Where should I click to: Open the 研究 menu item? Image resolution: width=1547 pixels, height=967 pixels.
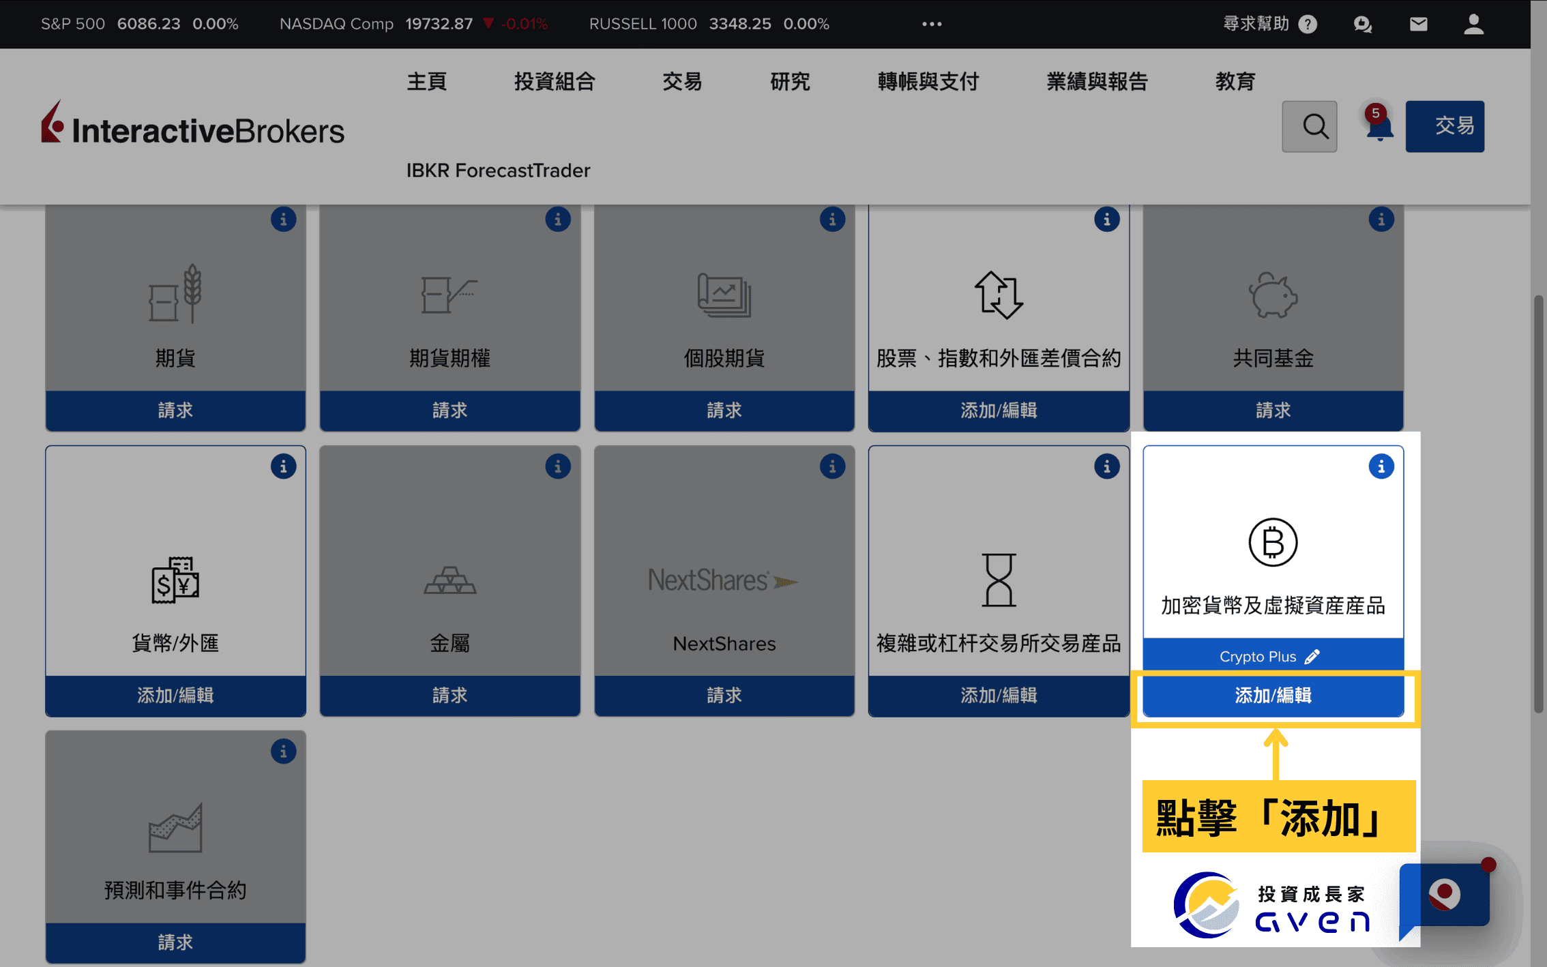point(789,82)
